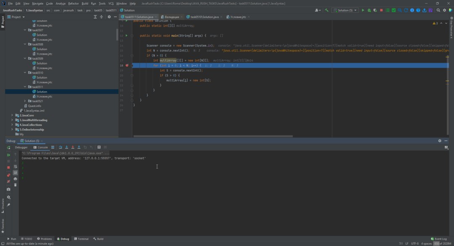
Task: Toggle soft-wrap in the console
Action: pyautogui.click(x=16, y=167)
